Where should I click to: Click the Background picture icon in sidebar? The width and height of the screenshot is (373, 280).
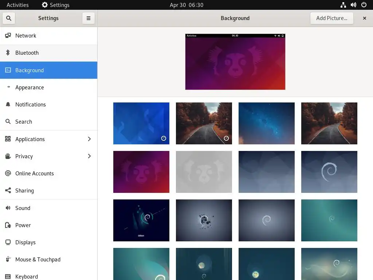pos(8,70)
